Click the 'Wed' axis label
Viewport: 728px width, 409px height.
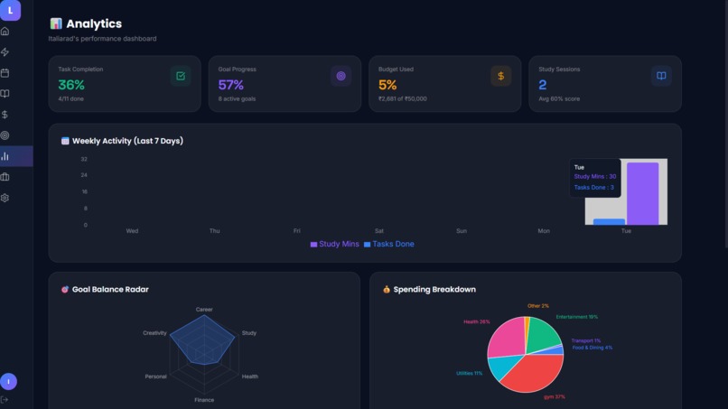tap(132, 231)
